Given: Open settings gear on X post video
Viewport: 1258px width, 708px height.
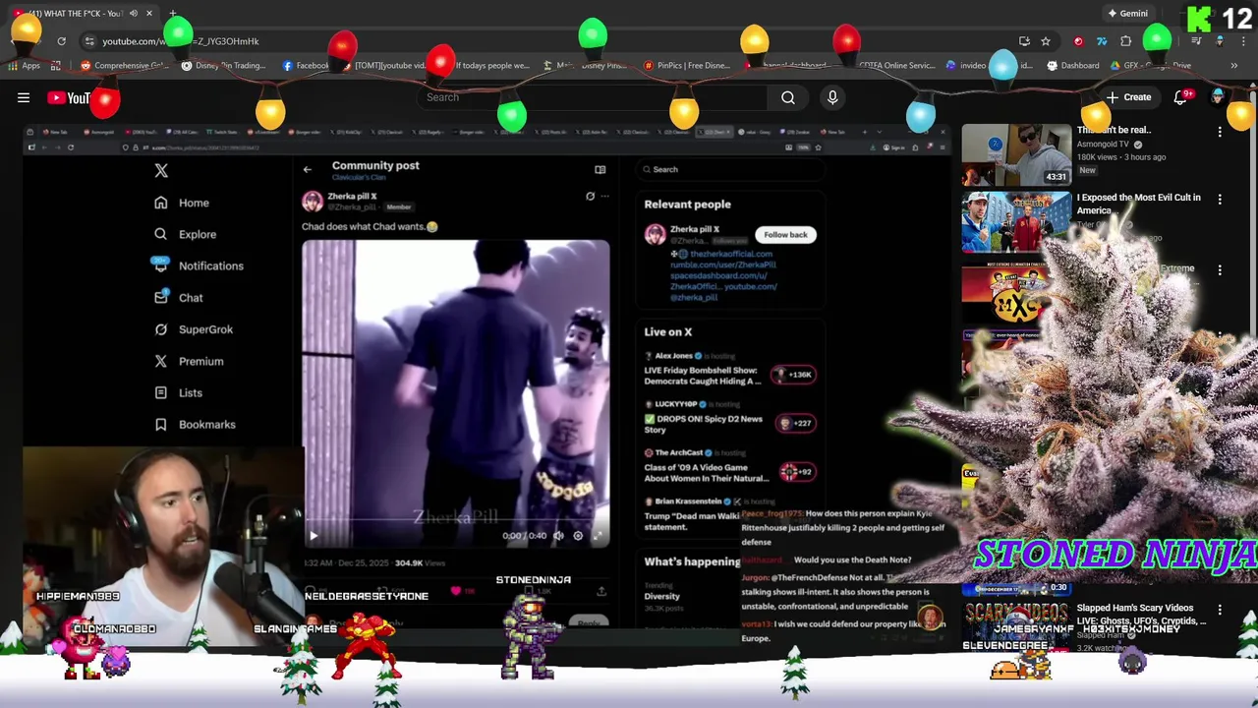Looking at the screenshot, I should coord(578,536).
